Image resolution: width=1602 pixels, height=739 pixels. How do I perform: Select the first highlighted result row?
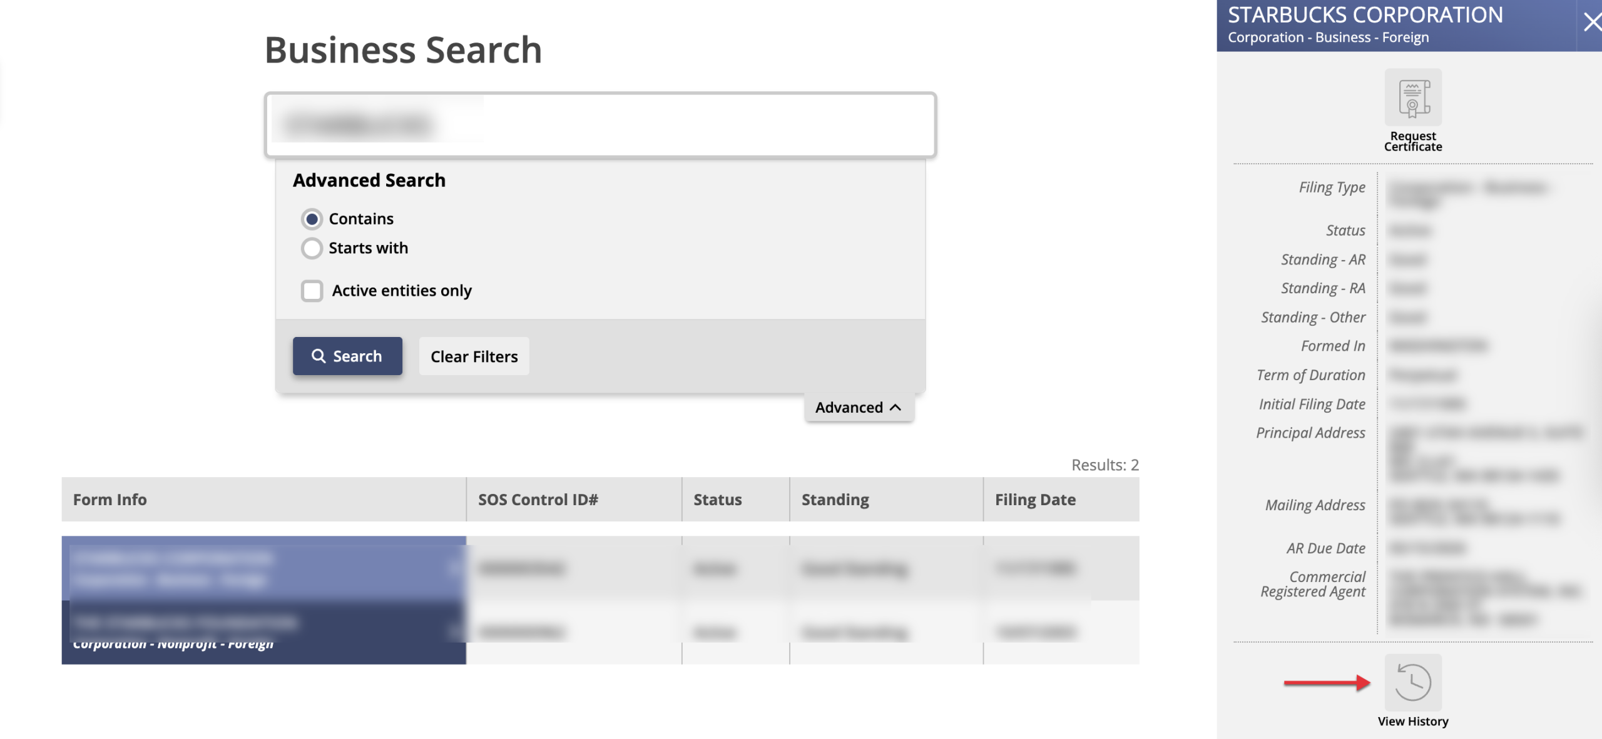click(263, 568)
